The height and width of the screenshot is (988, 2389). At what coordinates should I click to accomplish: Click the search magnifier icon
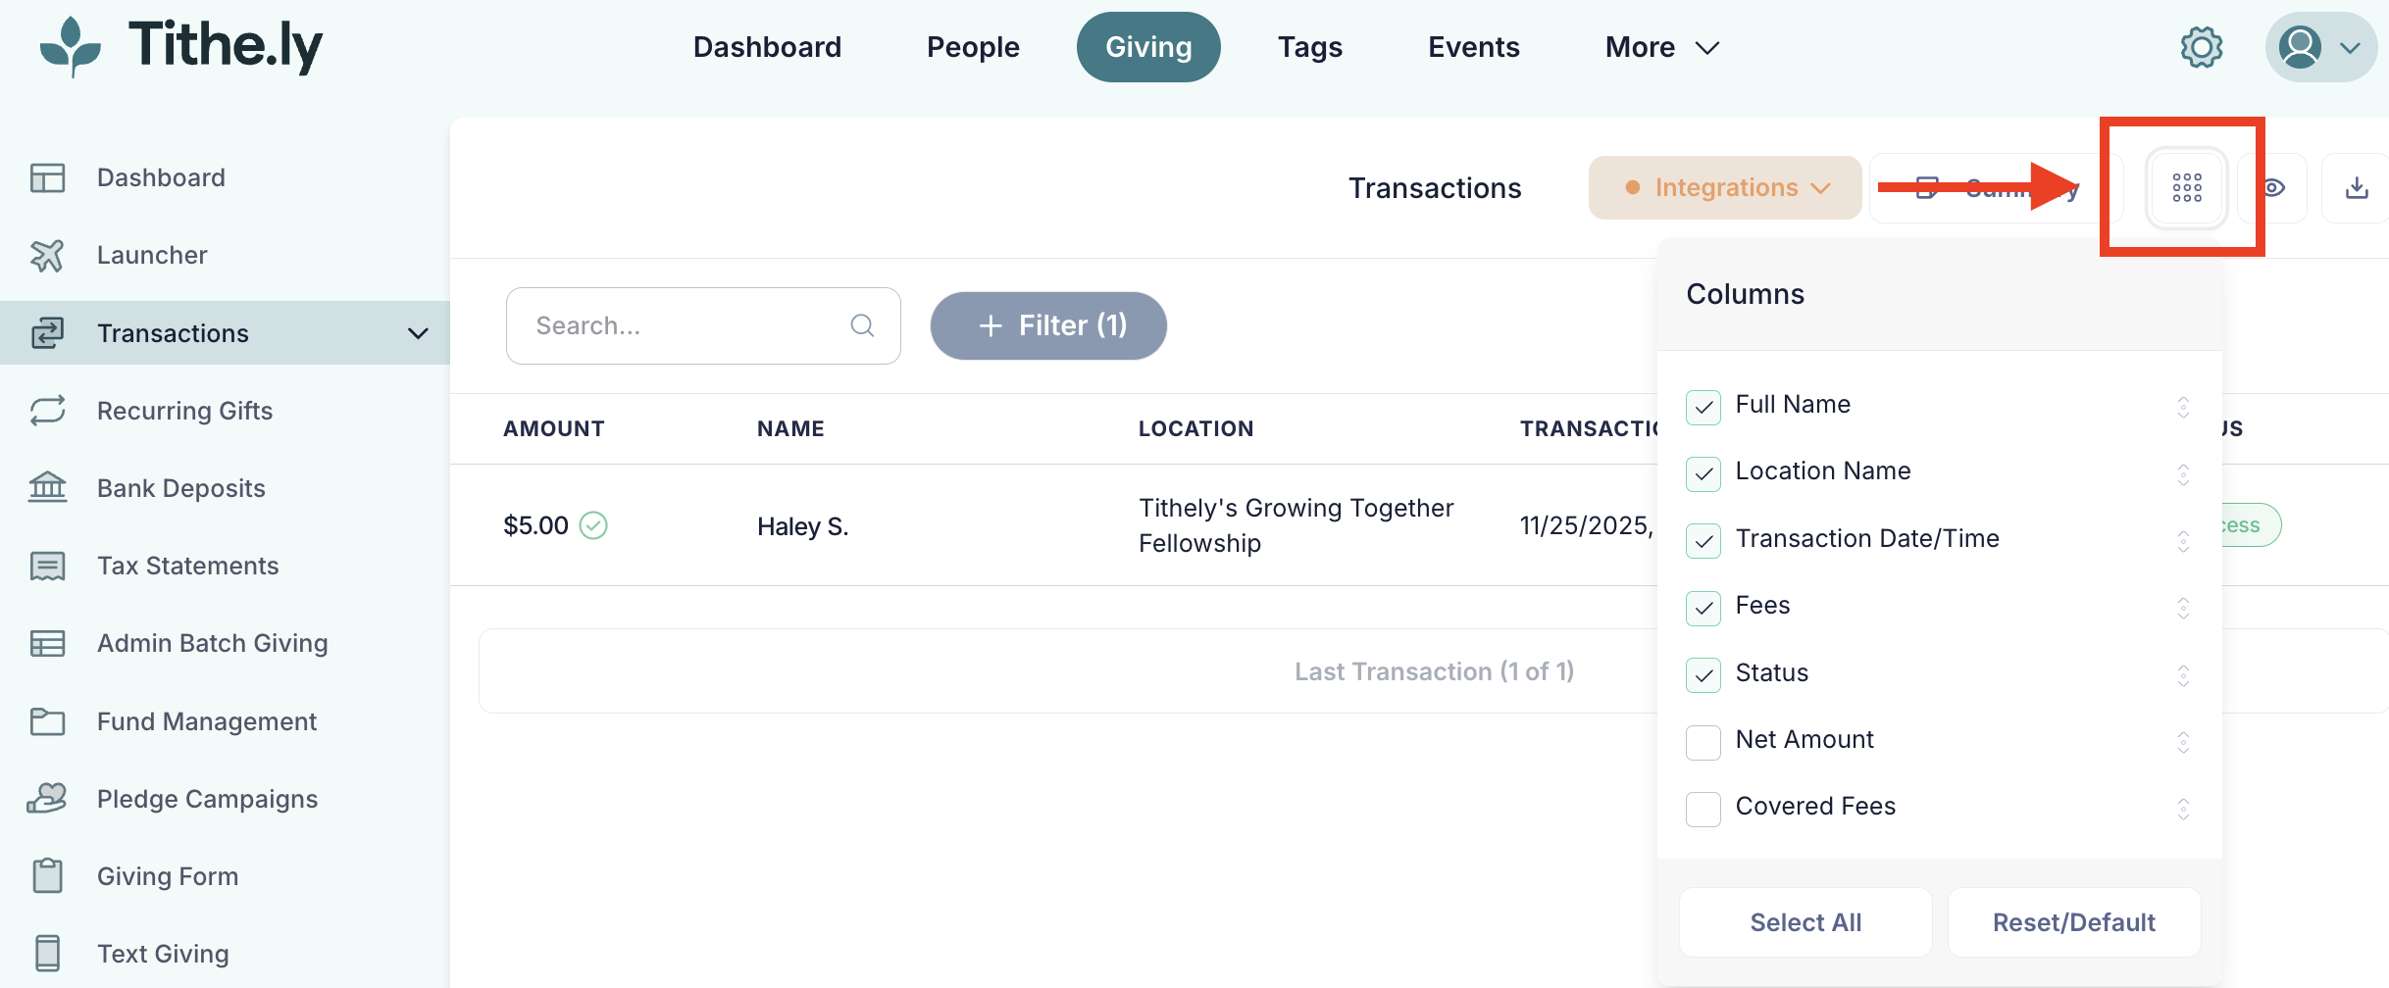click(x=862, y=325)
